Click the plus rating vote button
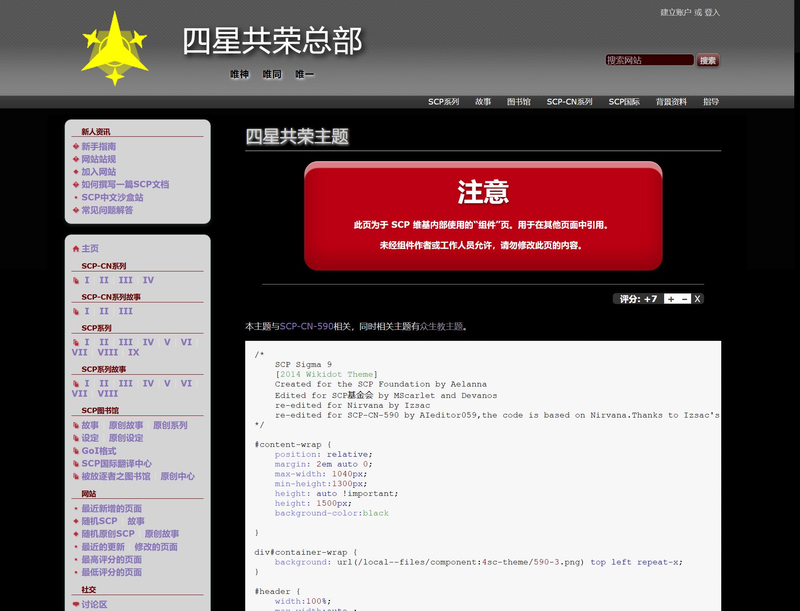 point(671,299)
